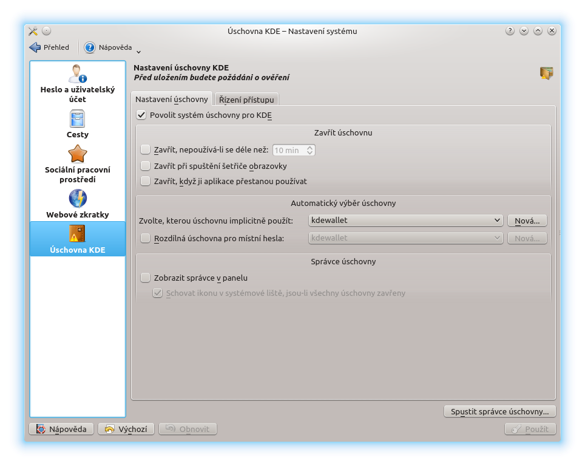This screenshot has height=466, width=585.
Task: Click the Správce úschovny group title
Action: (343, 261)
